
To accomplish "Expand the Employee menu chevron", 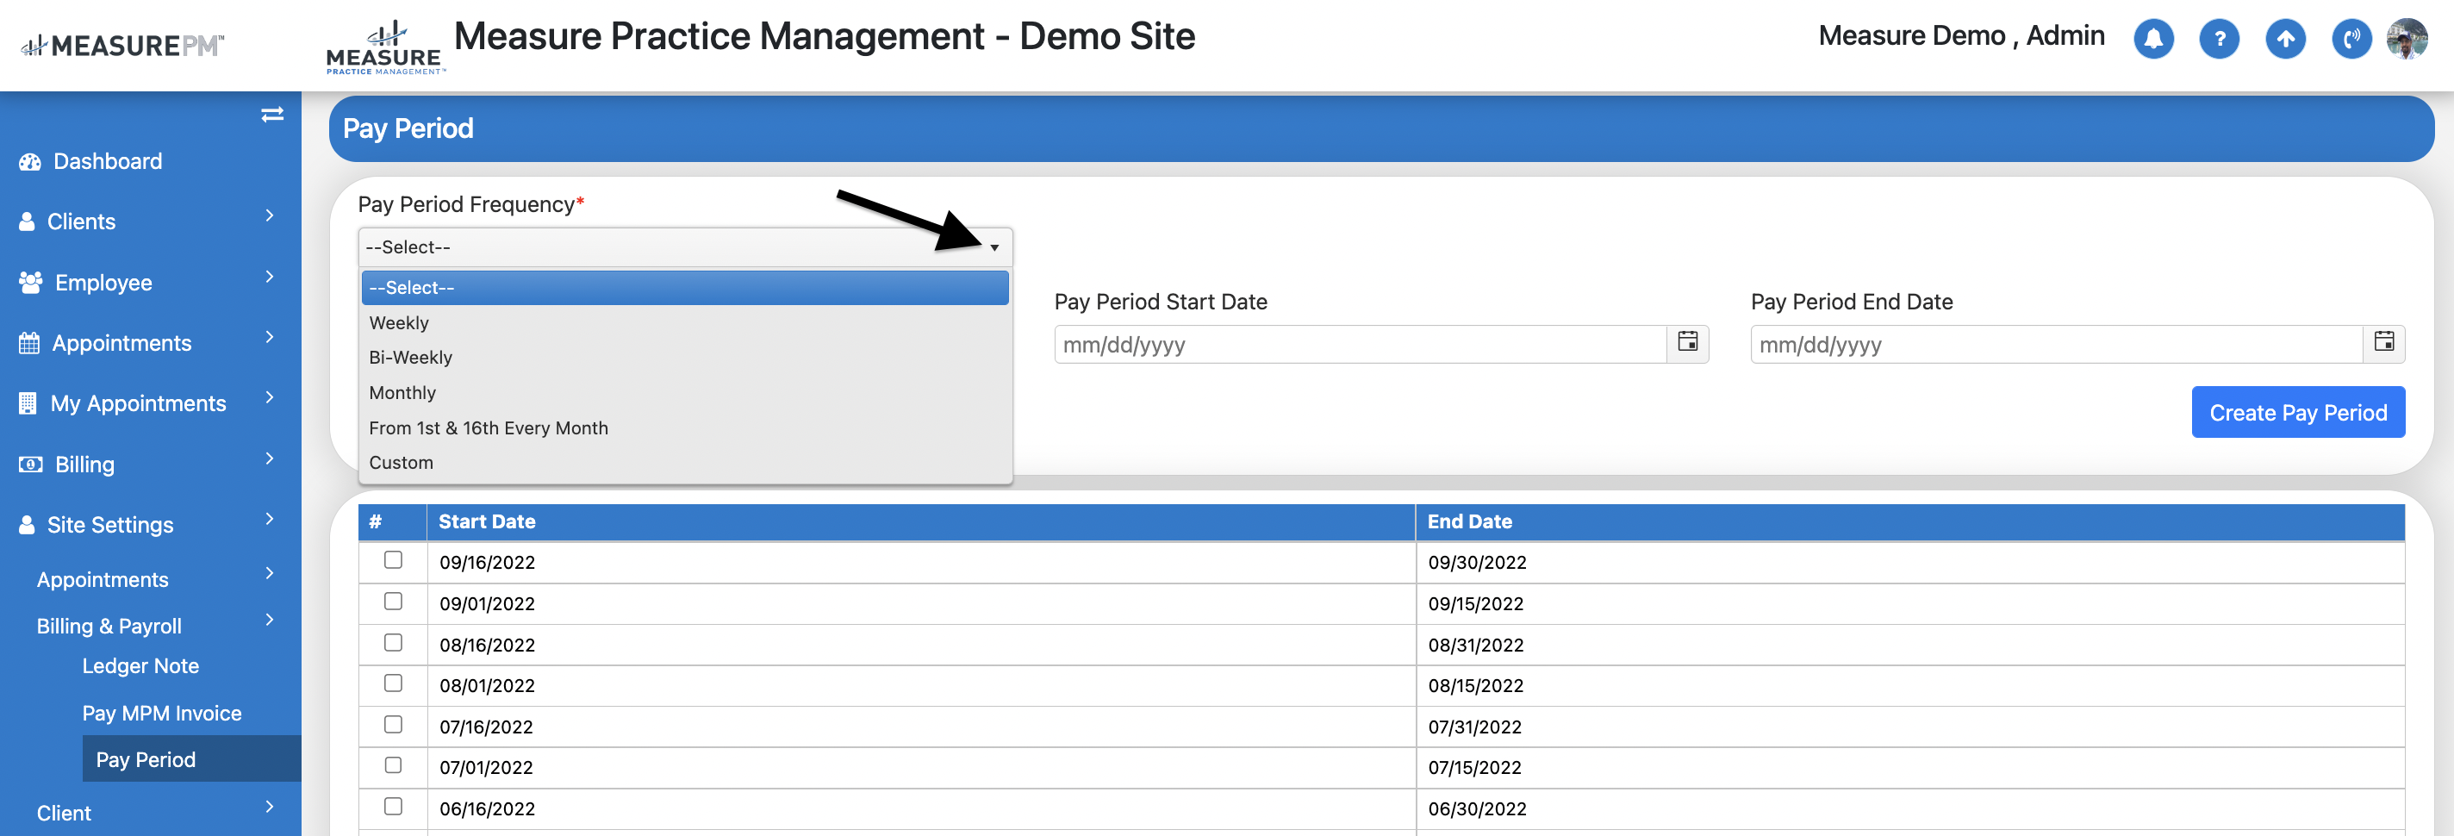I will pos(270,277).
